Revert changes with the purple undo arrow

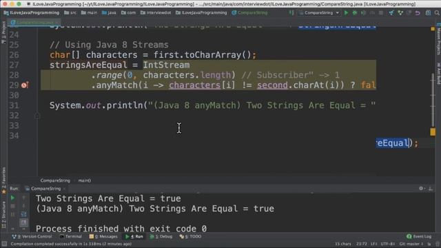418,13
